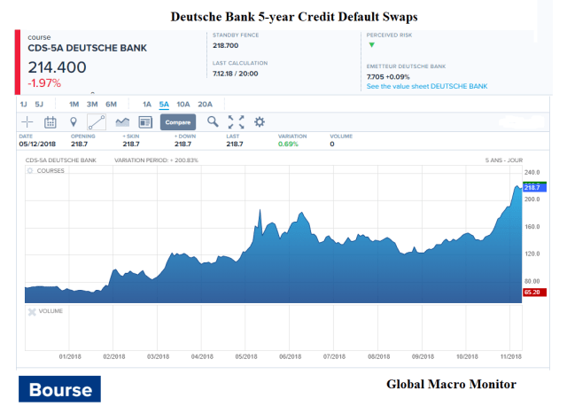567x406 pixels.
Task: Select the 10A period tab
Action: [183, 104]
